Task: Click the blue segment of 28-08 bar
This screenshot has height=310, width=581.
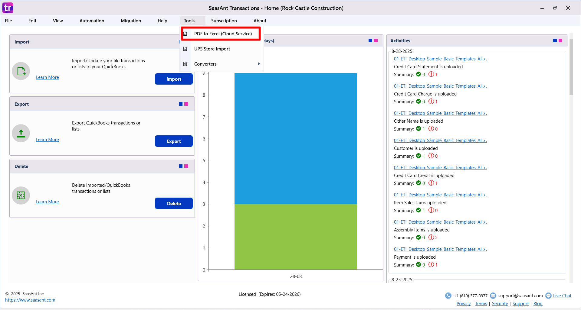Action: point(296,139)
